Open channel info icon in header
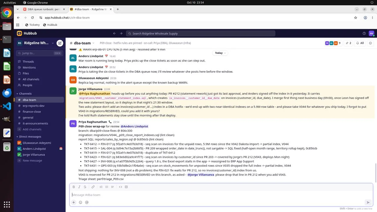377x212 pixels. pyautogui.click(x=371, y=43)
